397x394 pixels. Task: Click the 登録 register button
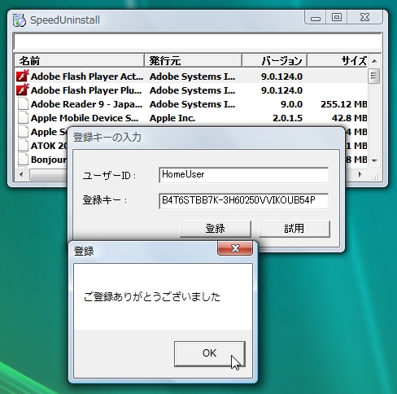[x=216, y=229]
